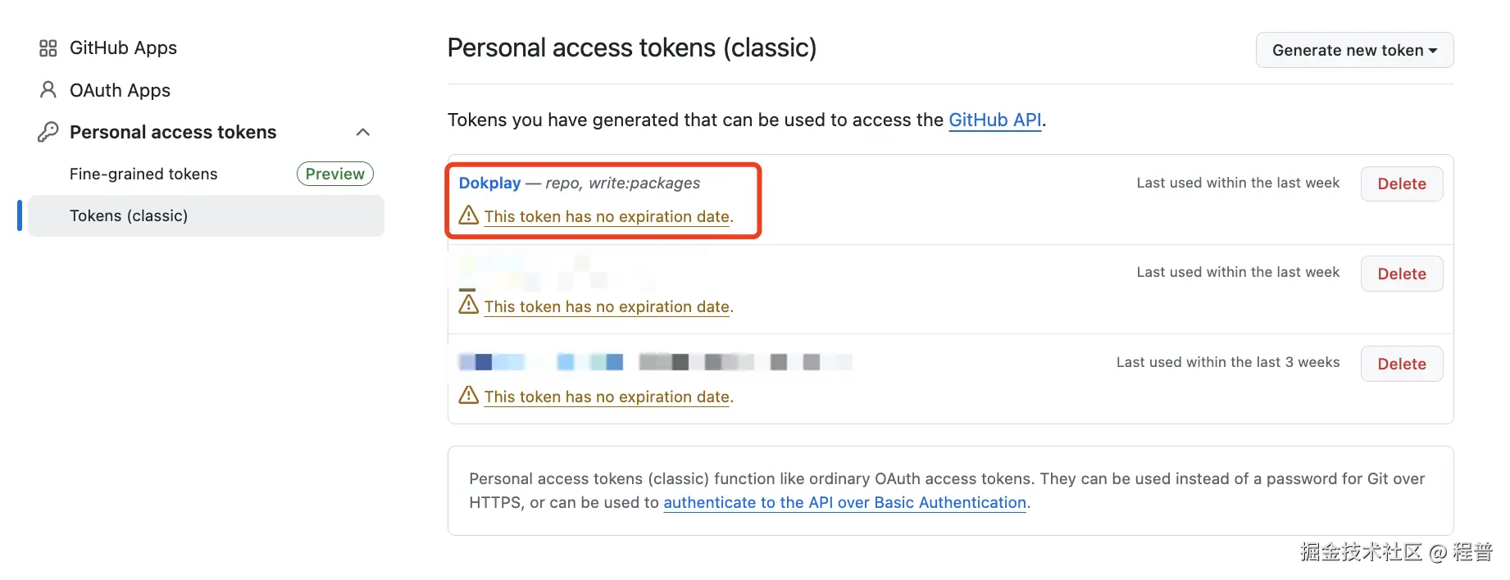Viewport: 1510px width, 580px height.
Task: Delete the token last used within 3 weeks
Action: click(x=1402, y=363)
